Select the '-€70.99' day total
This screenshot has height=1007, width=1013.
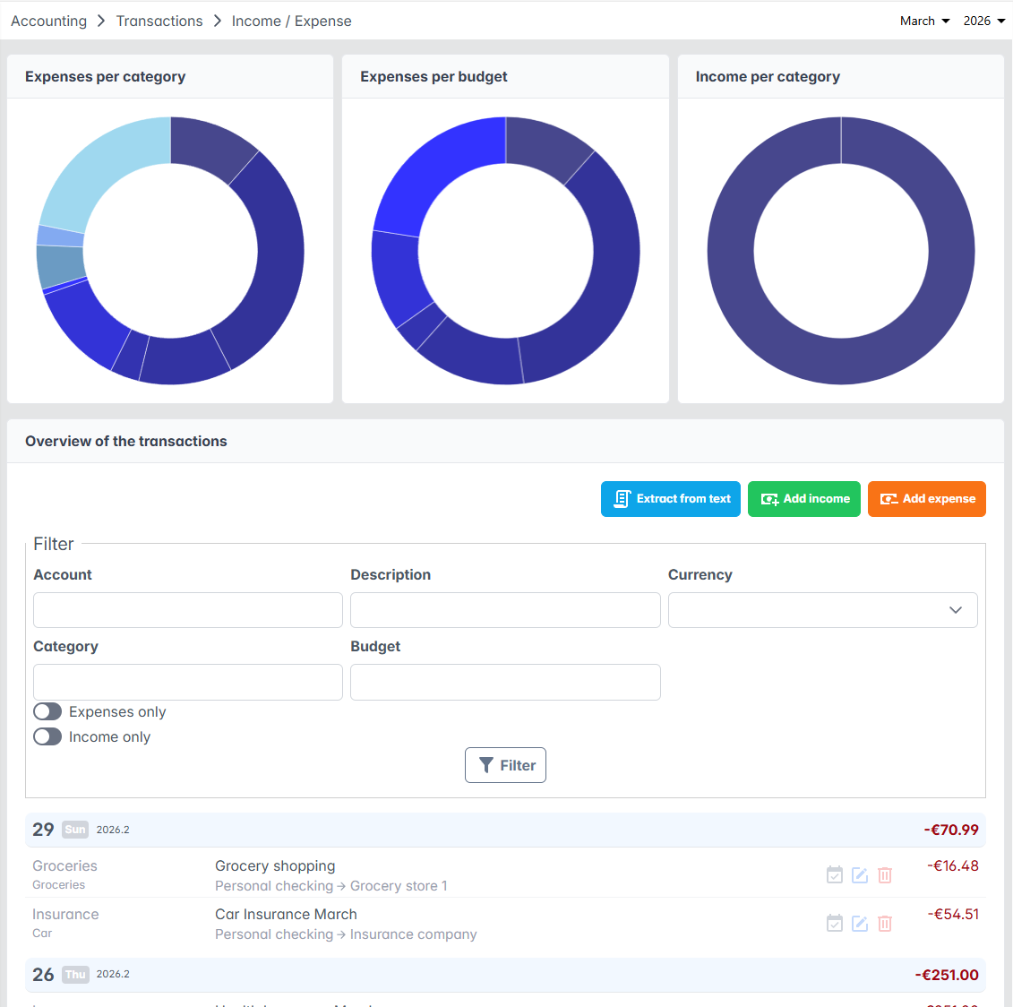click(x=951, y=830)
